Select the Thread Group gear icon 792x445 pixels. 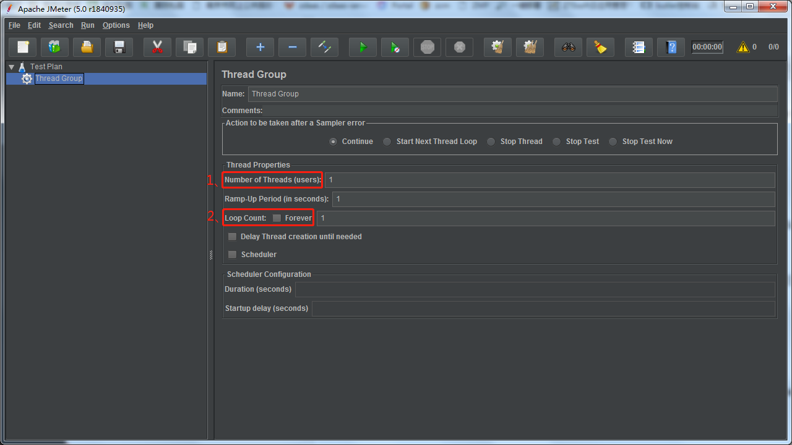click(x=27, y=78)
